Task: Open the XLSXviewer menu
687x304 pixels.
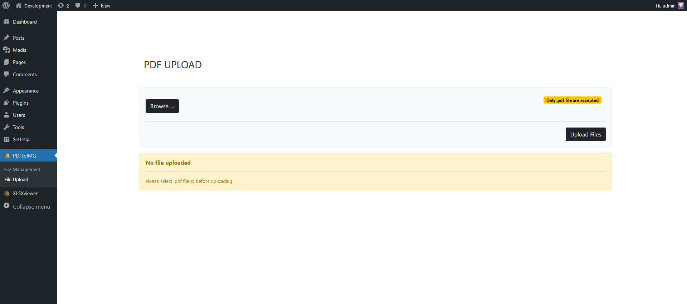Action: click(x=25, y=193)
